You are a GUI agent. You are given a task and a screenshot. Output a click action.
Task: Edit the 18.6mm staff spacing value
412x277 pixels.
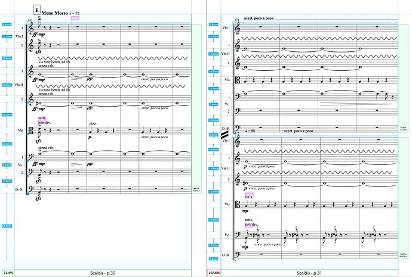click(x=214, y=192)
